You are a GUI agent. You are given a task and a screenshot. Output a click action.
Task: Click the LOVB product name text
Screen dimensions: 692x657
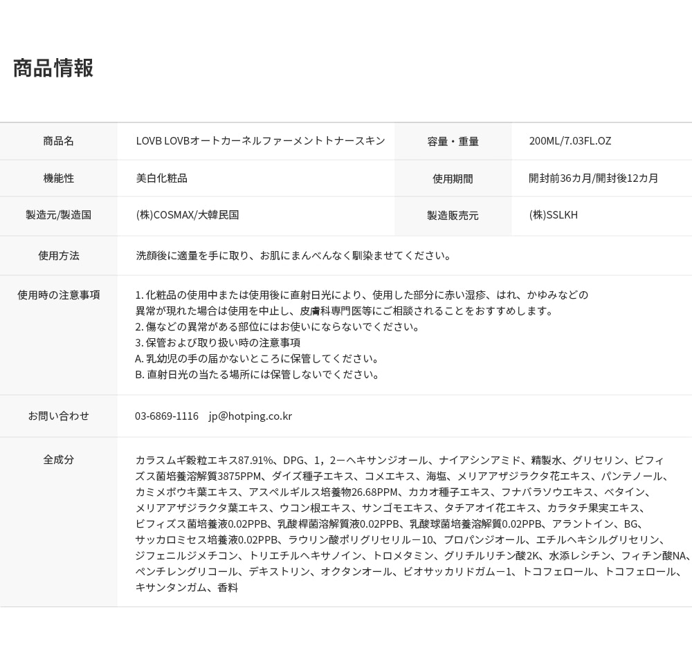point(260,141)
